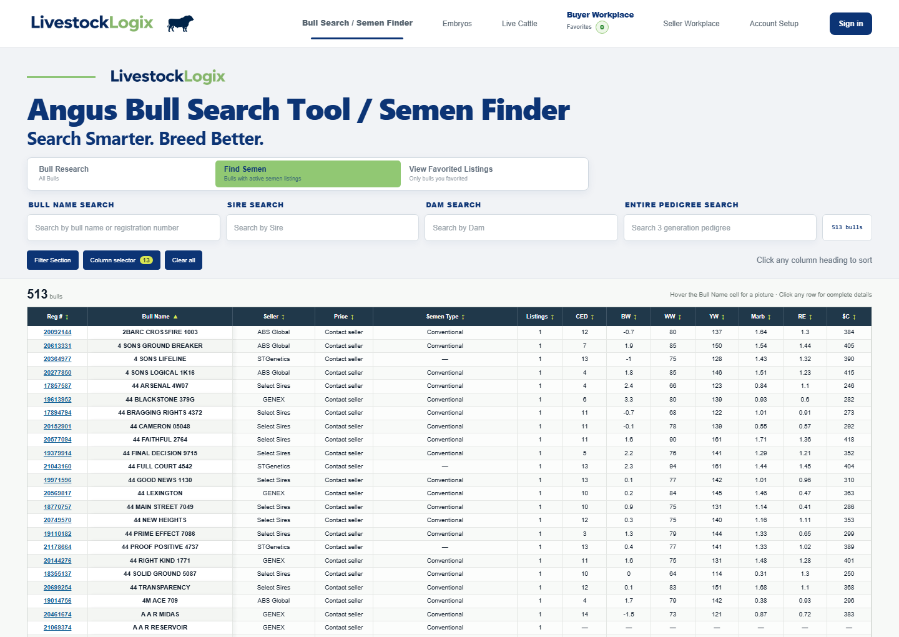This screenshot has width=899, height=637.
Task: Click GENEX seller for 44 RIGHT KIND 1771
Action: tap(273, 561)
